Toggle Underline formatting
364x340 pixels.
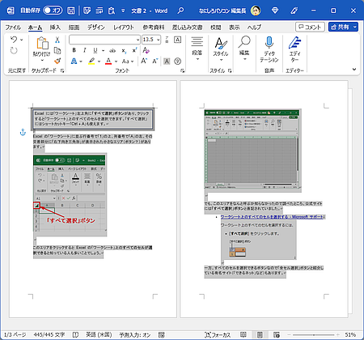coord(95,50)
